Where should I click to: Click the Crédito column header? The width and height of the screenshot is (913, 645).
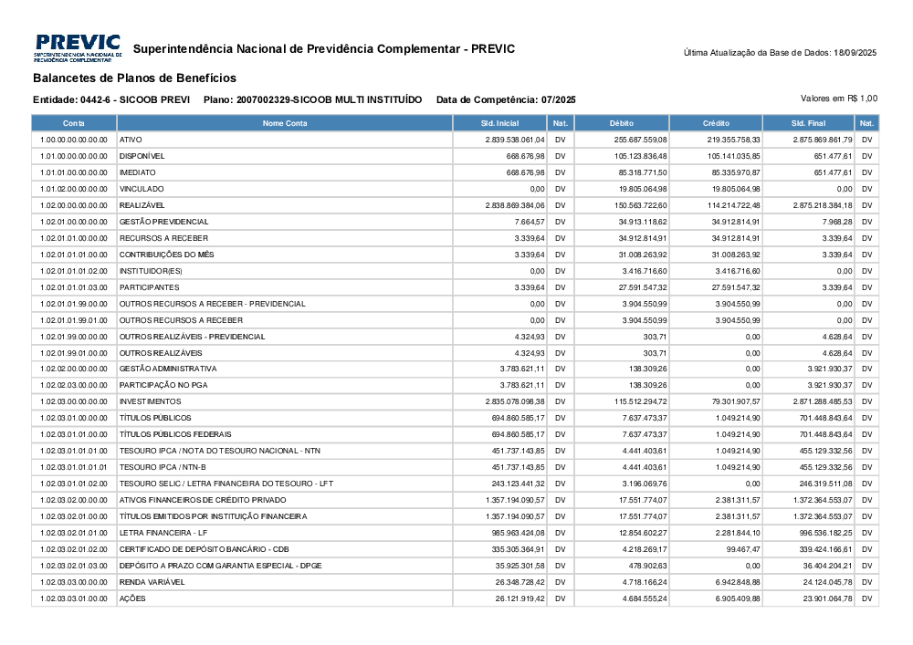[716, 123]
